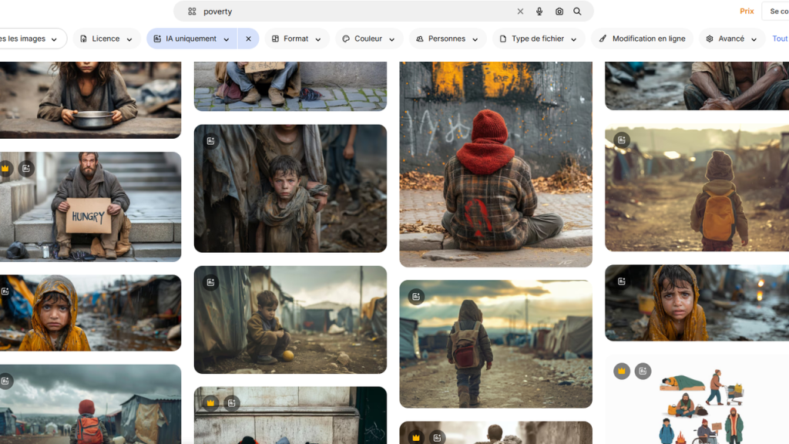This screenshot has height=444, width=789.
Task: Open the Type de fichier dropdown
Action: pos(538,38)
